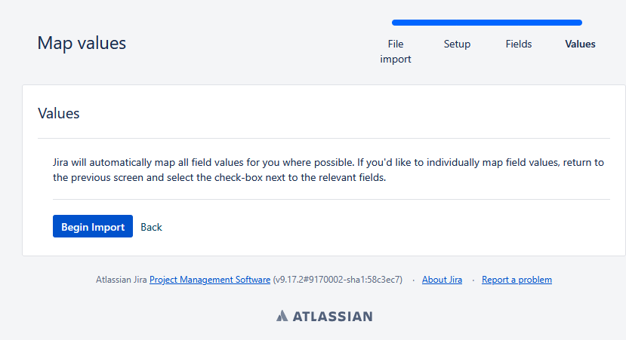Select the Fields step
The image size is (626, 340).
click(519, 44)
